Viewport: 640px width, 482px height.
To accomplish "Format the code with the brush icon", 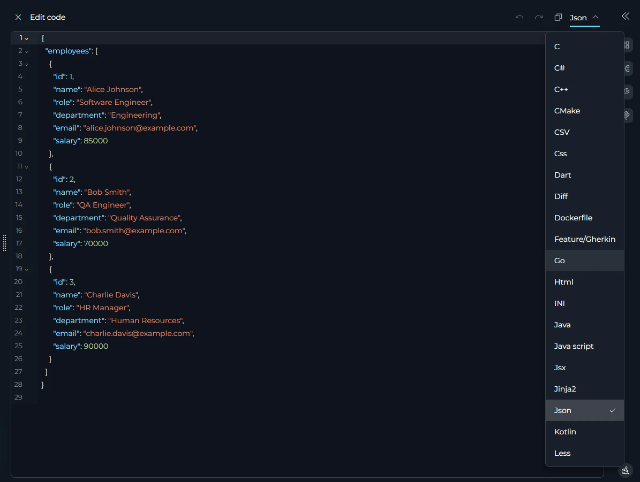I will coord(625,470).
